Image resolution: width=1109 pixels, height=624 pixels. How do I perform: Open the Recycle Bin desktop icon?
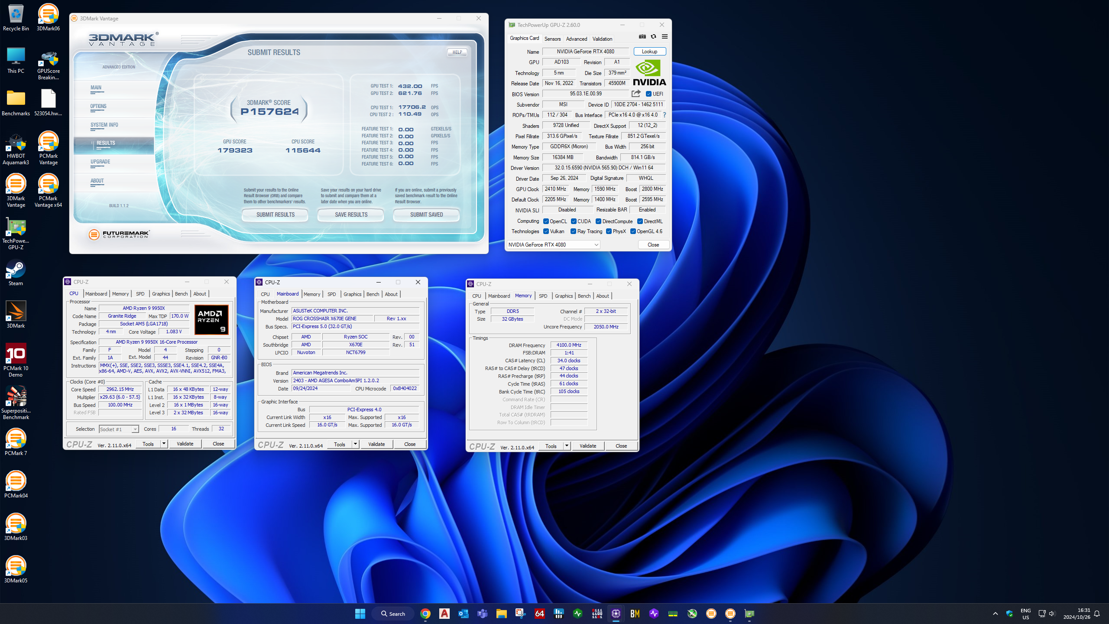point(16,18)
